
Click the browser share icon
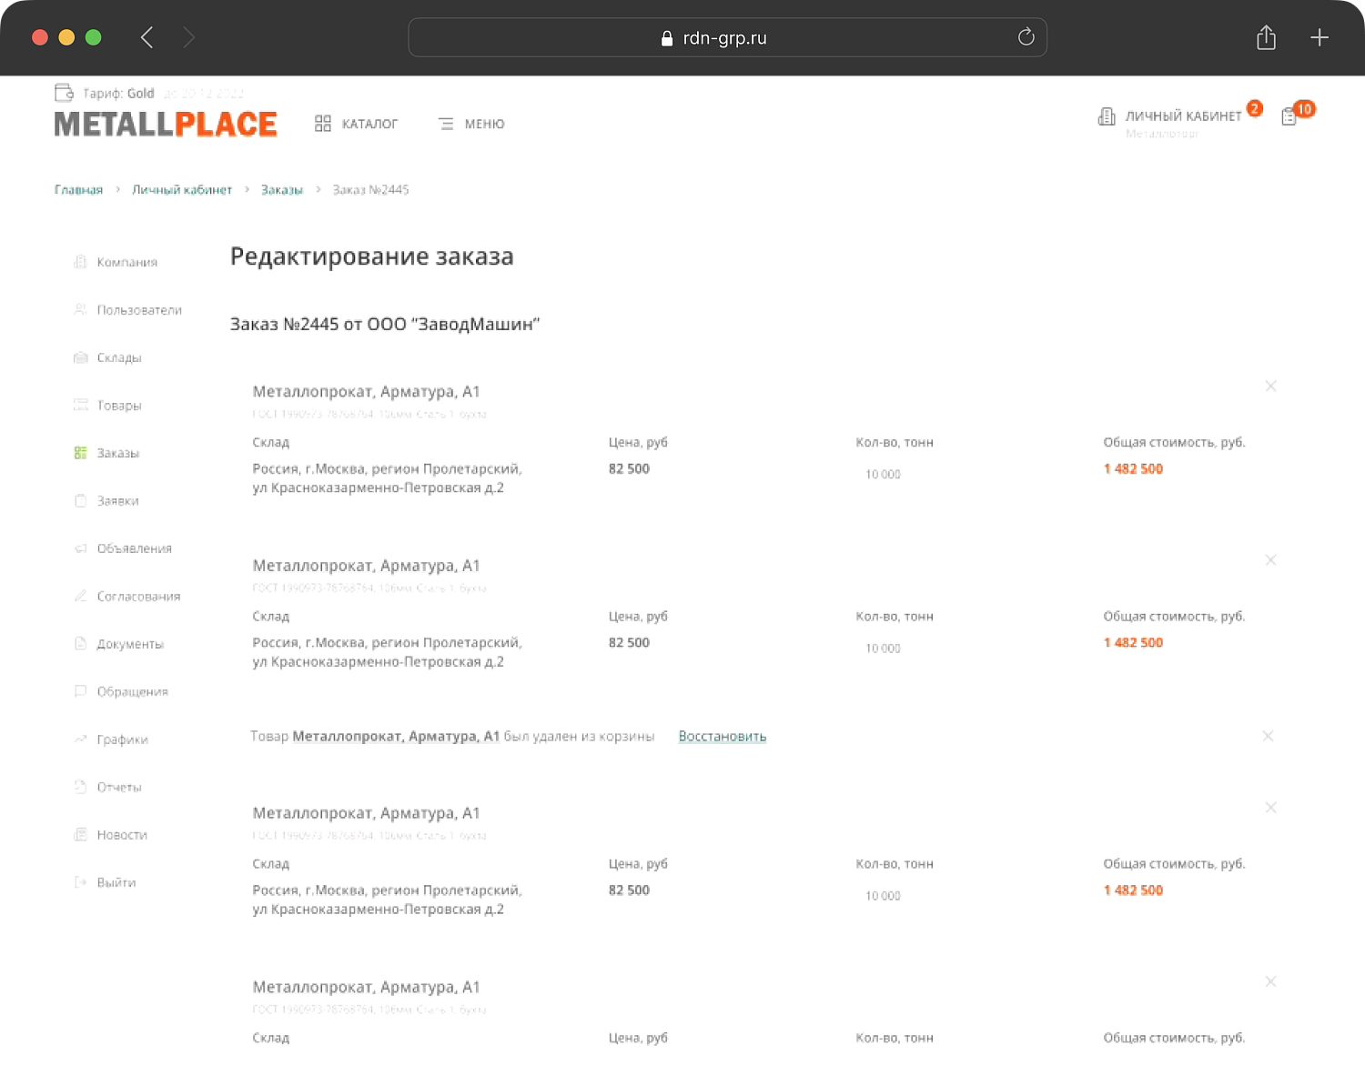click(1266, 37)
